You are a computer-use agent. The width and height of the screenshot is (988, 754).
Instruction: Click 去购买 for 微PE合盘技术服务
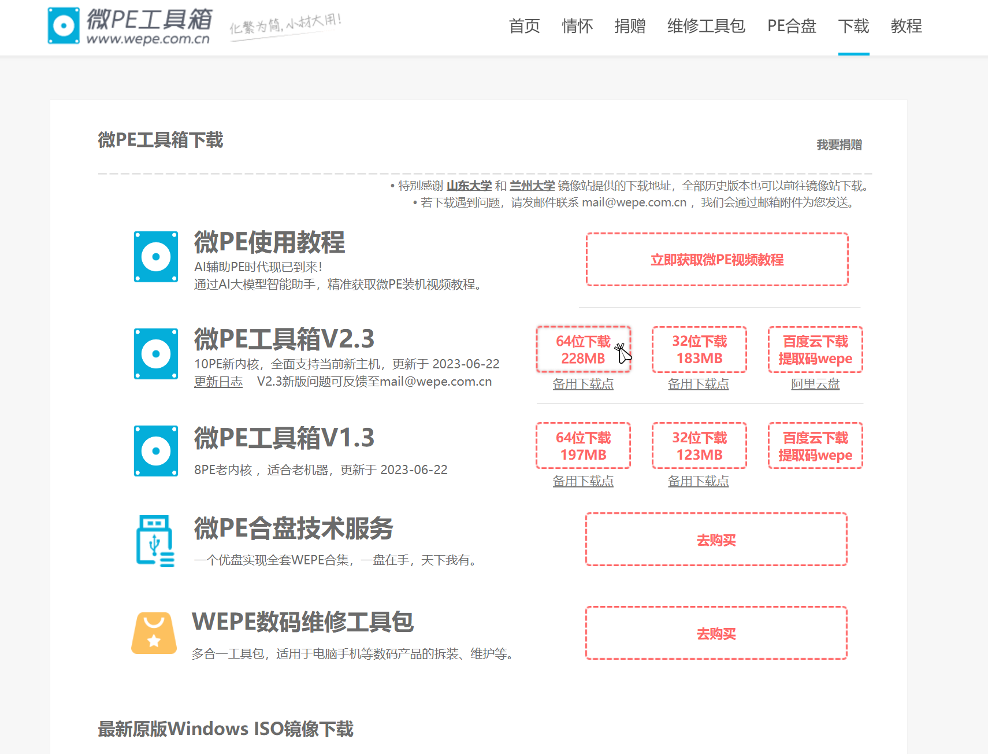tap(716, 539)
